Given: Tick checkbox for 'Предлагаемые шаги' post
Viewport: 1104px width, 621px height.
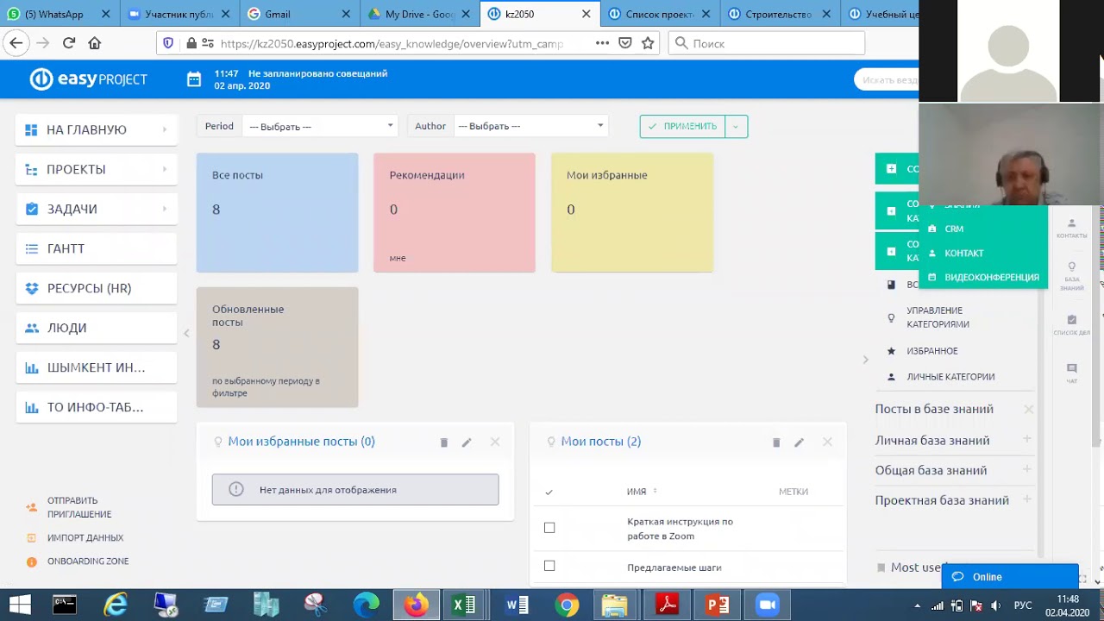Looking at the screenshot, I should [549, 566].
